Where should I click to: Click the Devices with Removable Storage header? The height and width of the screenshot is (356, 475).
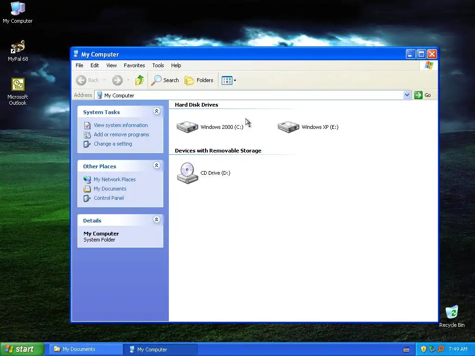pos(218,151)
